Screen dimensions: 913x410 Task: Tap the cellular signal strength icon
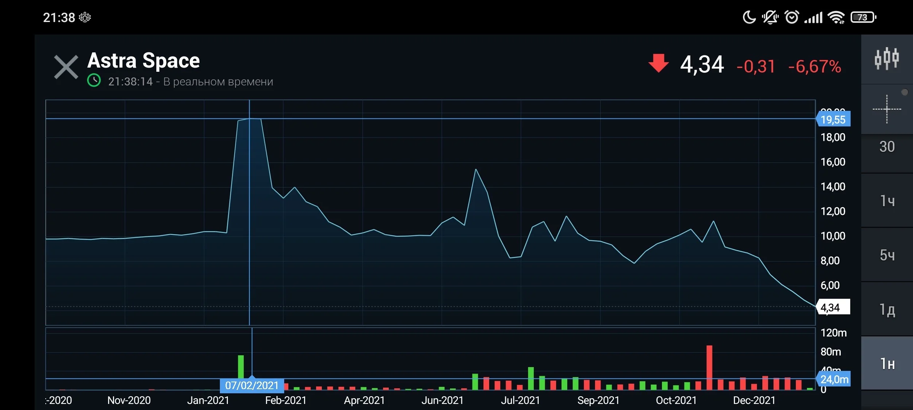[813, 17]
